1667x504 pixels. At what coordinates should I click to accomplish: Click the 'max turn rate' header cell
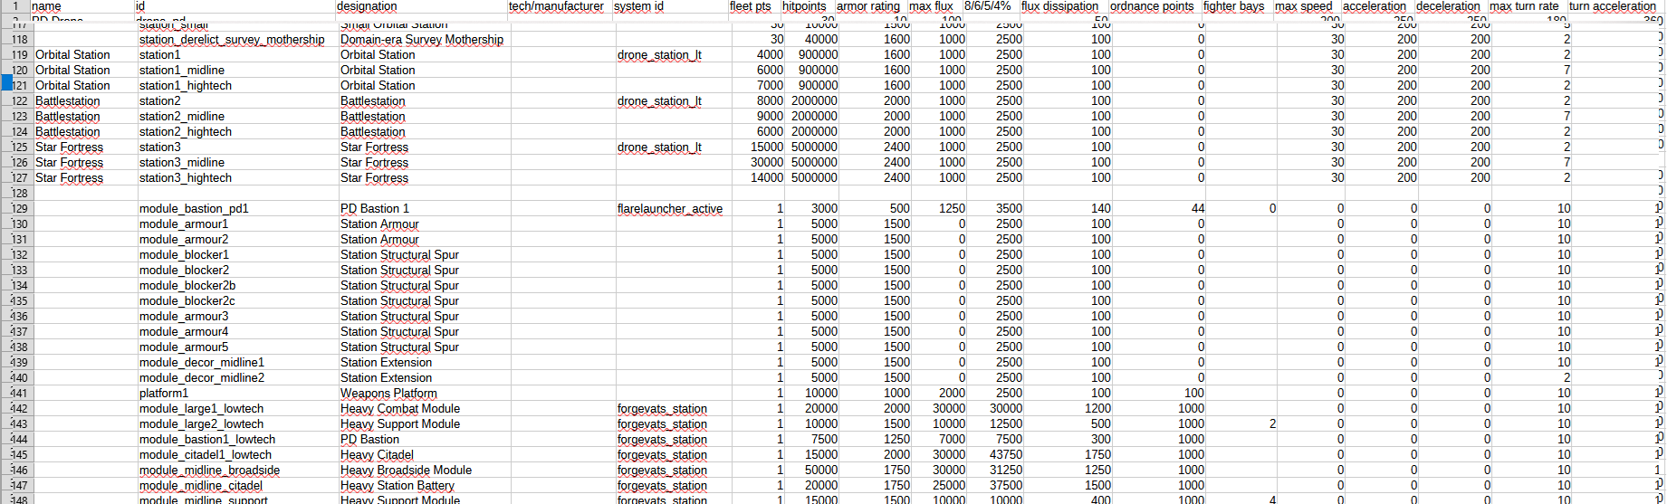(1528, 6)
